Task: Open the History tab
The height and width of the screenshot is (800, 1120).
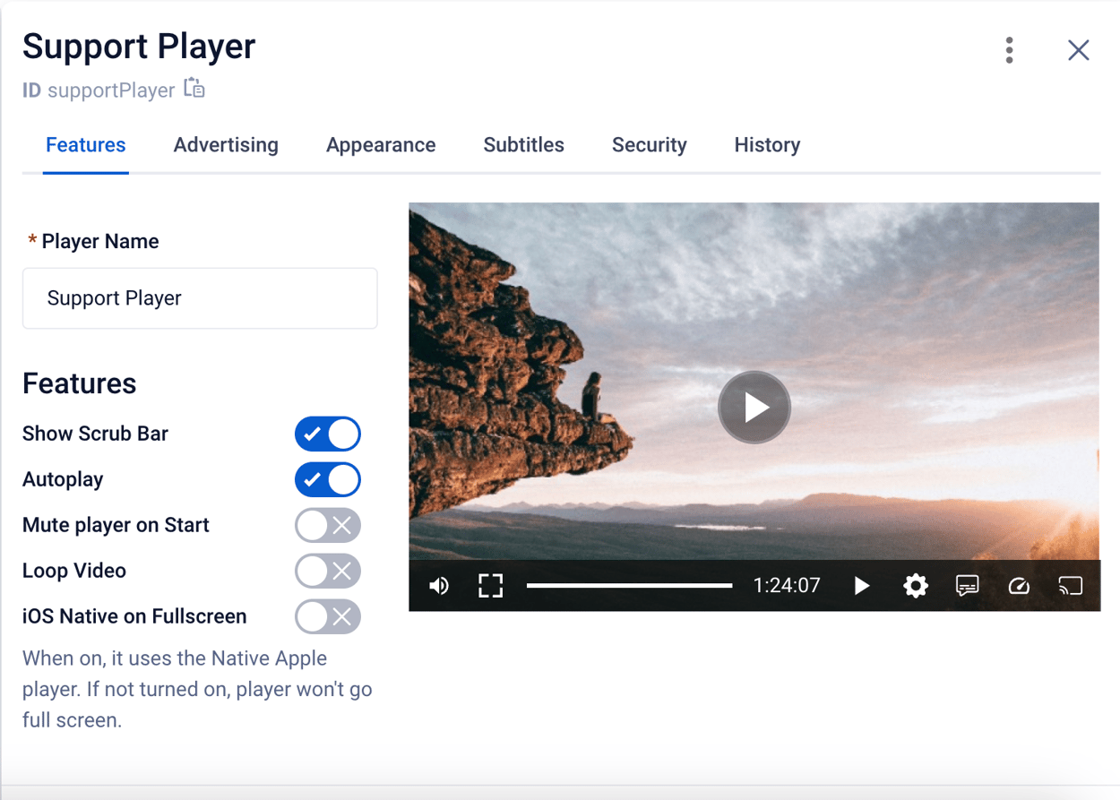Action: coord(767,144)
